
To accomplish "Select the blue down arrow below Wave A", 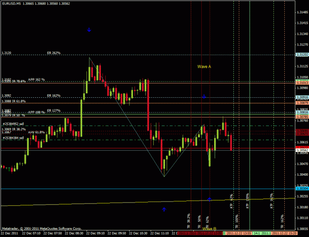I will coord(204,96).
